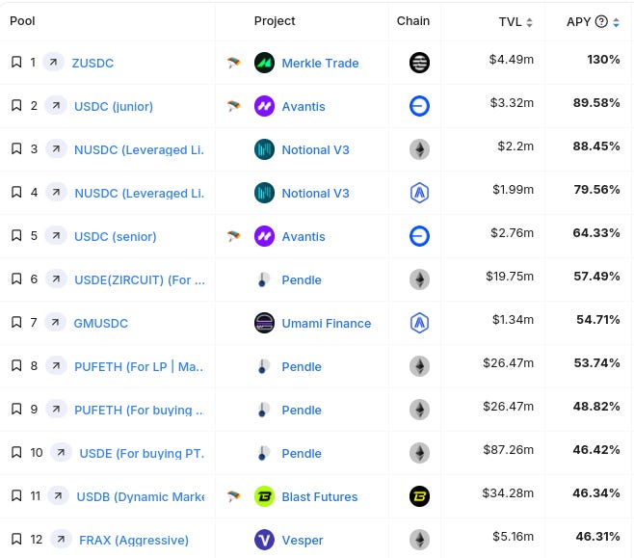Bookmark the ZUSDC pool

(x=16, y=63)
